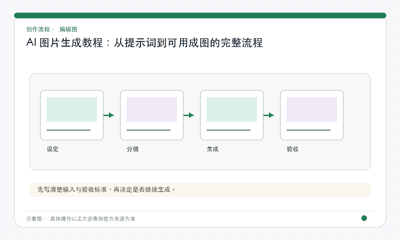Image resolution: width=400 pixels, height=240 pixels.
Task: Click the 生成 step card
Action: pyautogui.click(x=232, y=115)
